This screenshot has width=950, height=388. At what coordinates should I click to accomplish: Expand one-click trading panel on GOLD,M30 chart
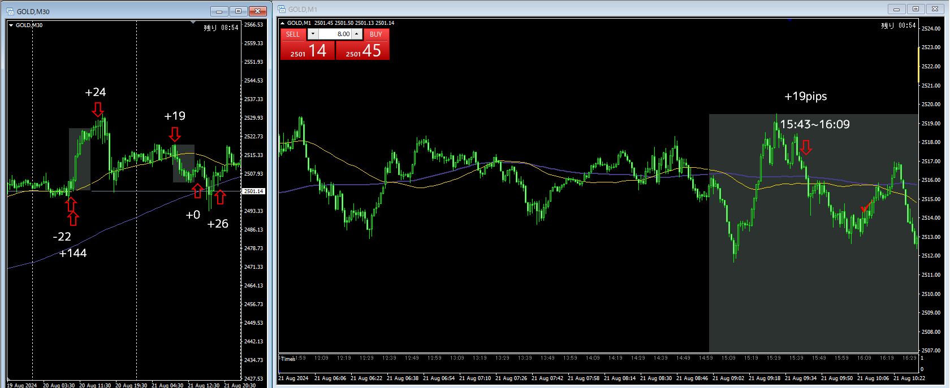[x=11, y=25]
